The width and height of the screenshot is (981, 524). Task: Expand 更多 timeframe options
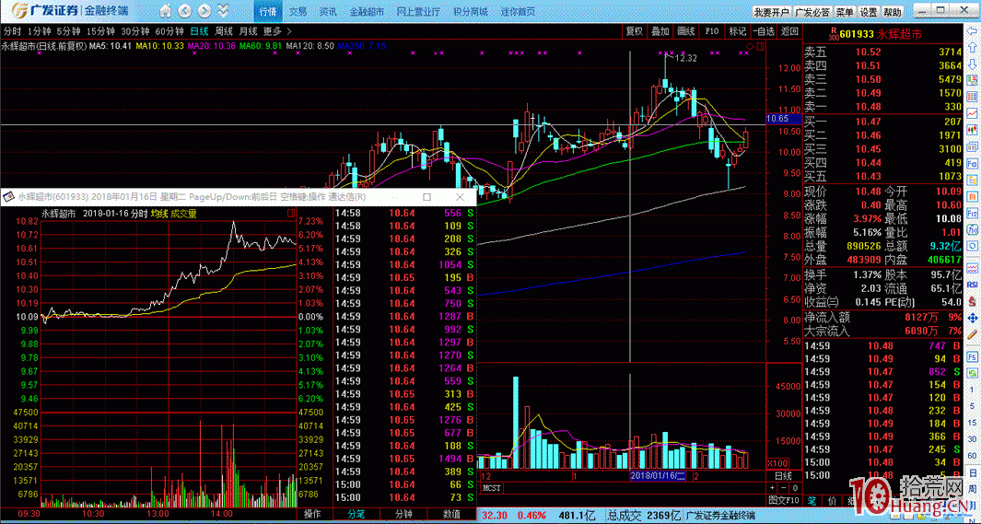(x=277, y=30)
